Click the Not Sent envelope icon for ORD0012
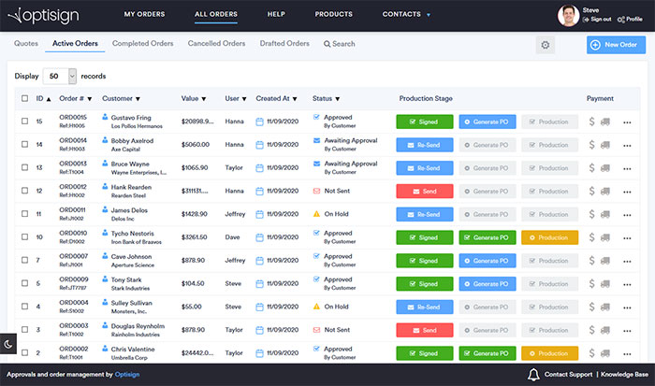The image size is (655, 386). click(x=316, y=191)
